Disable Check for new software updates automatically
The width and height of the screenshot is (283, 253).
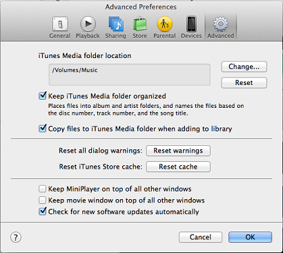point(43,212)
